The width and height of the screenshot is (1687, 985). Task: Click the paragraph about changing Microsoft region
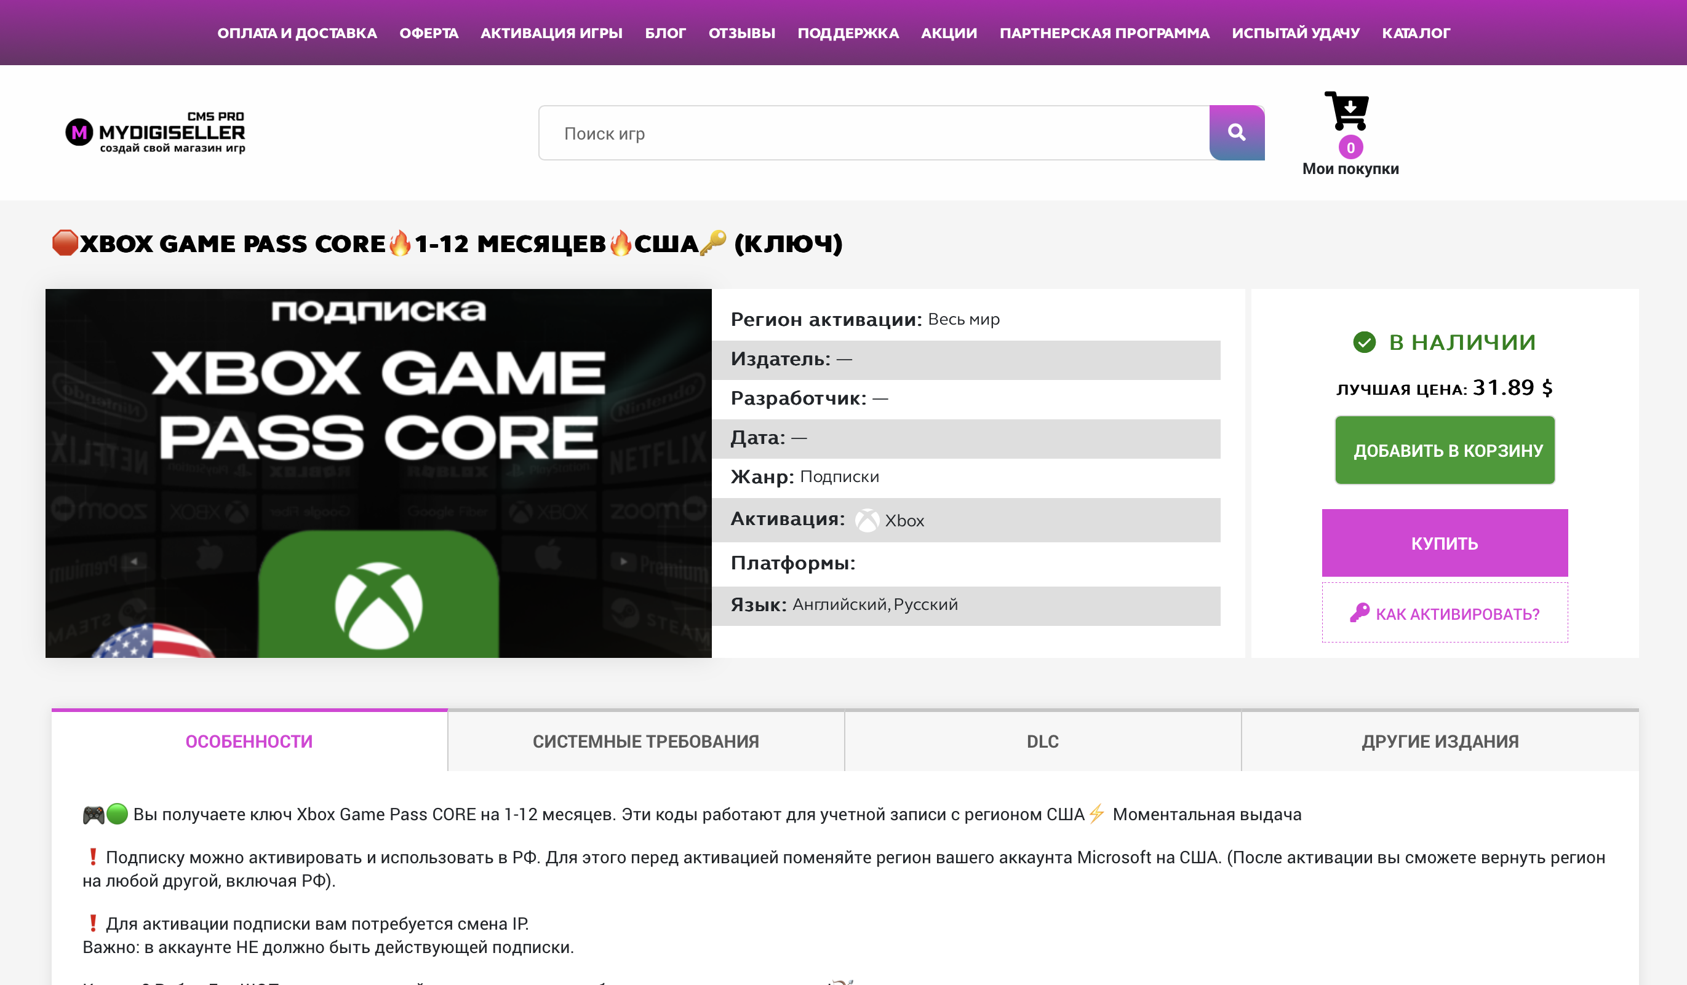[x=843, y=869]
